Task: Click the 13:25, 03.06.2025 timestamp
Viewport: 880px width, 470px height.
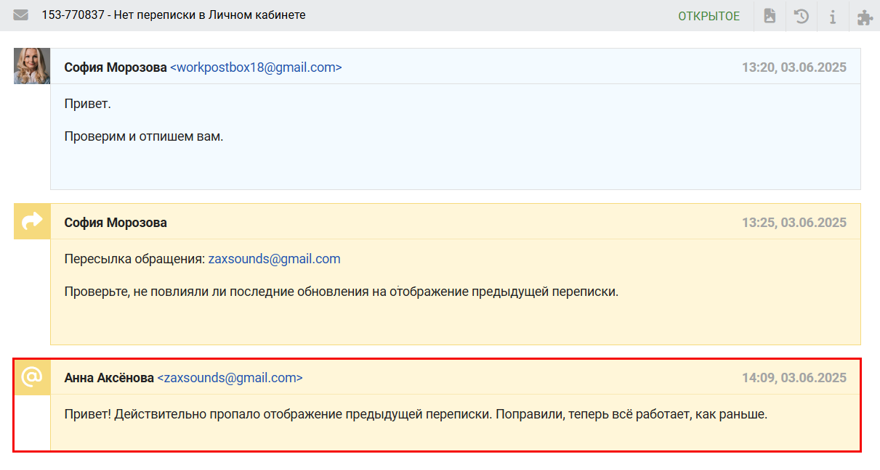Action: (794, 223)
